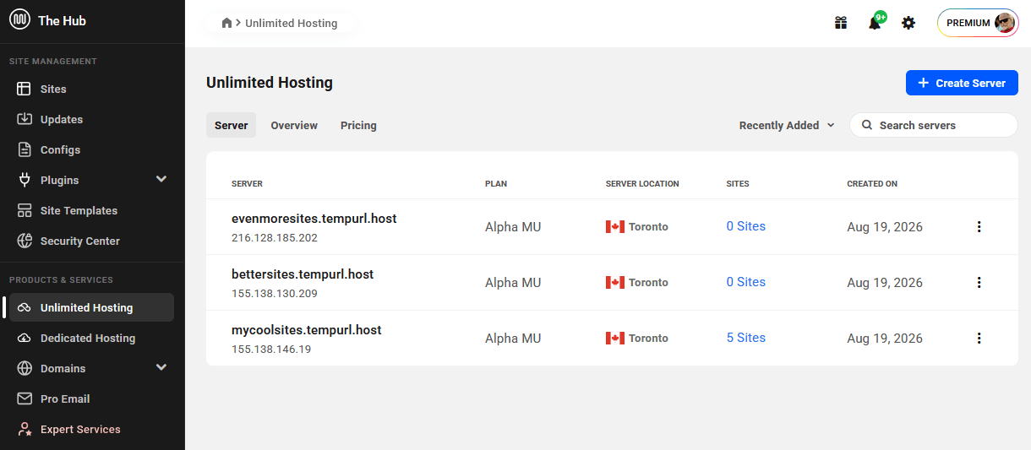The image size is (1031, 450).
Task: Click the home breadcrumb icon
Action: click(226, 23)
